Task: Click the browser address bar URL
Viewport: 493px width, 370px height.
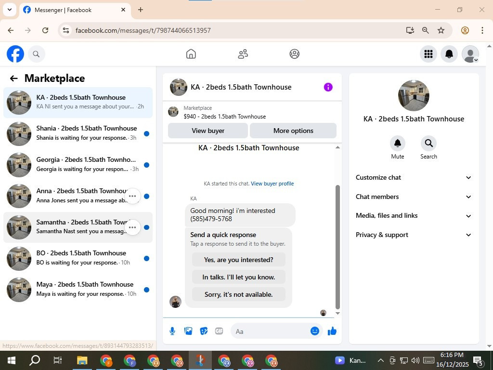Action: (x=143, y=30)
